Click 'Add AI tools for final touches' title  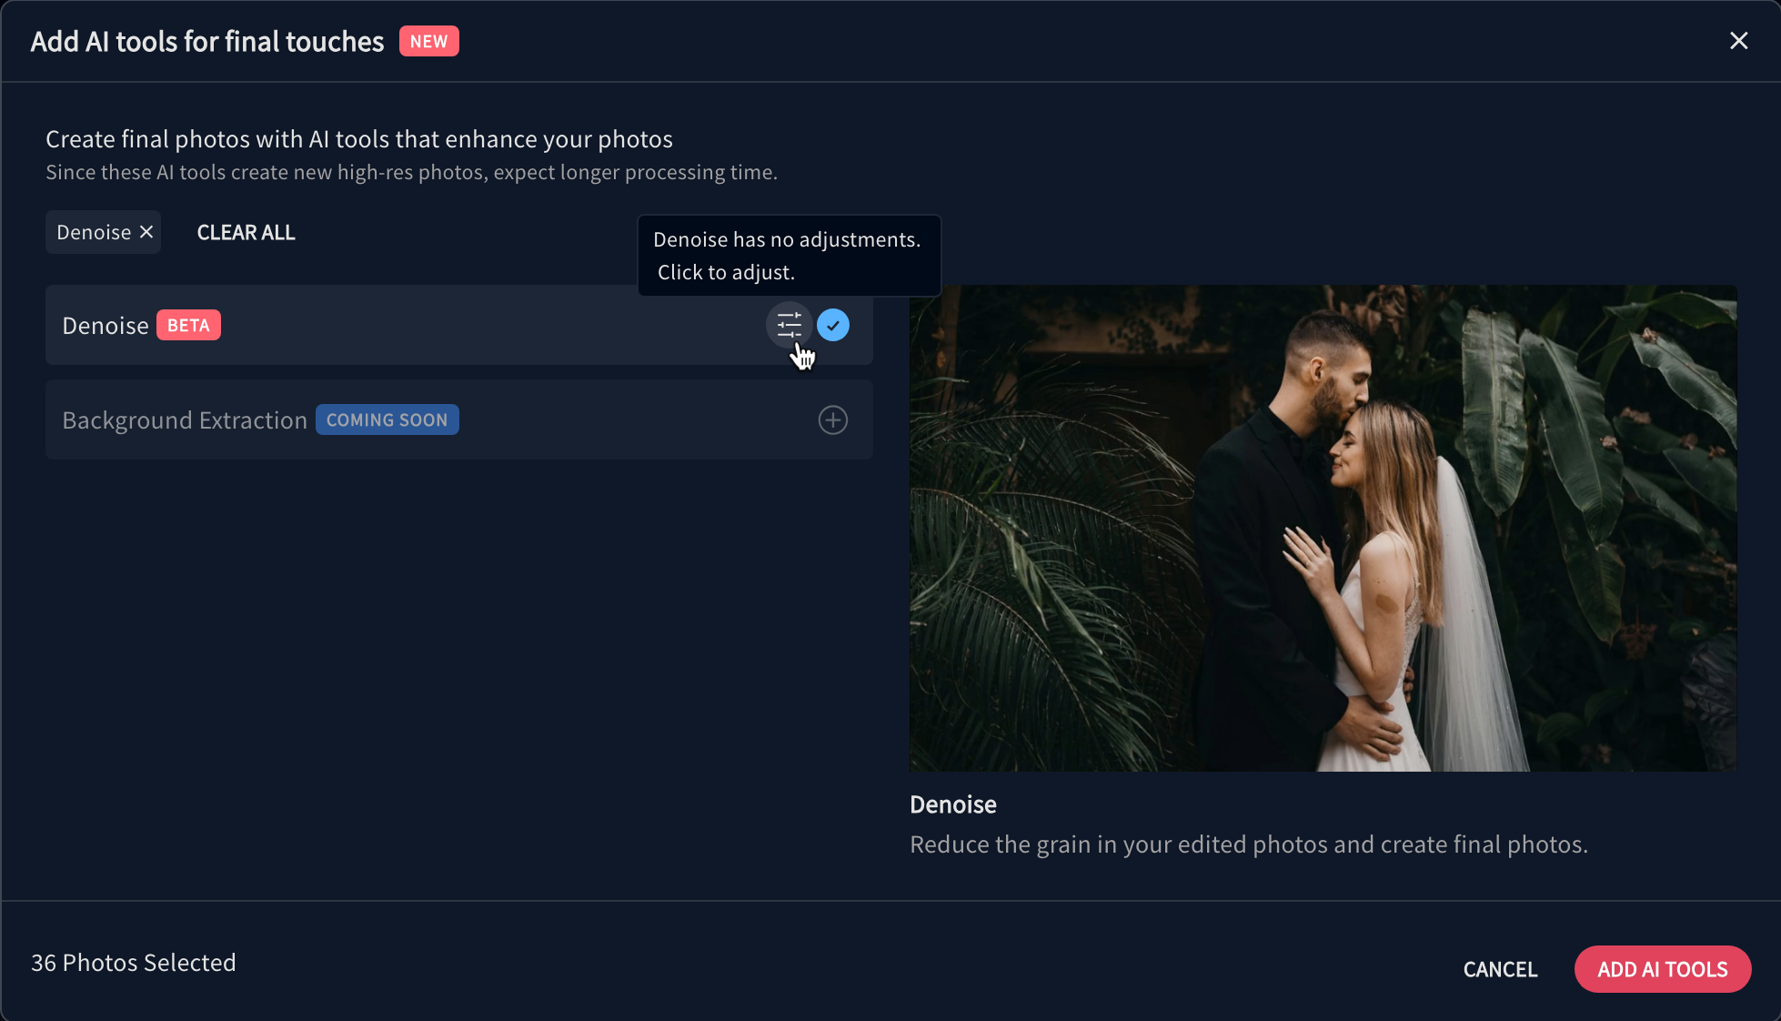tap(207, 41)
